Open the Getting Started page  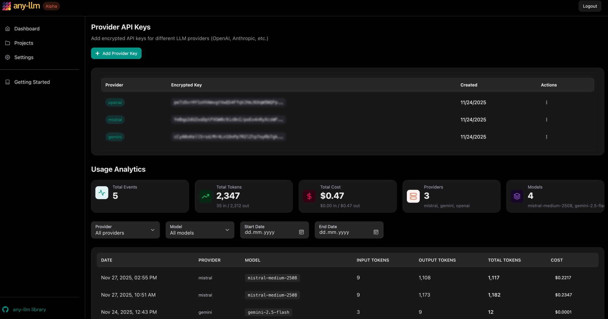[32, 82]
